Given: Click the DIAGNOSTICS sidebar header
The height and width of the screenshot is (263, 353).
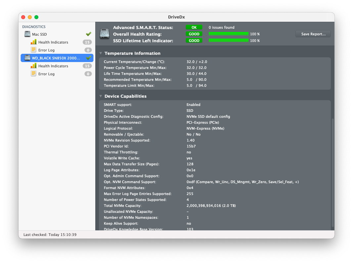Looking at the screenshot, I should point(34,27).
